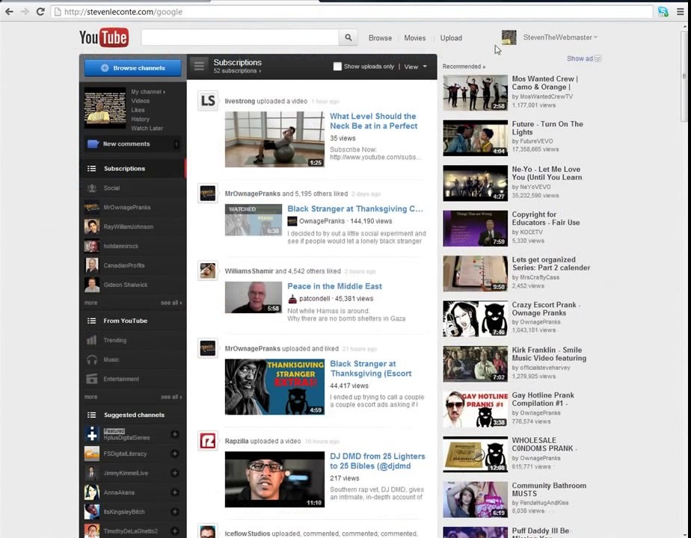Click see all under subscriptions list
Screen dimensions: 691x538
[171, 303]
